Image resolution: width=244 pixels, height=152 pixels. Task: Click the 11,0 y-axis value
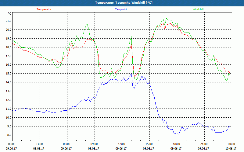pos(9,109)
